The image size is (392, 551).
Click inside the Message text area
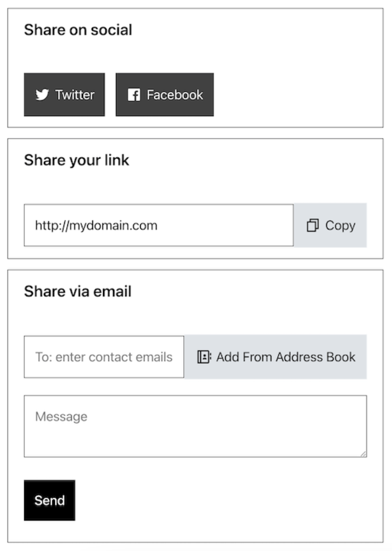coord(195,433)
